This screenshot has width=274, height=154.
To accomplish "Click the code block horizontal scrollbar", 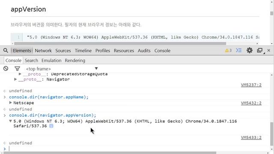I will pos(120,44).
